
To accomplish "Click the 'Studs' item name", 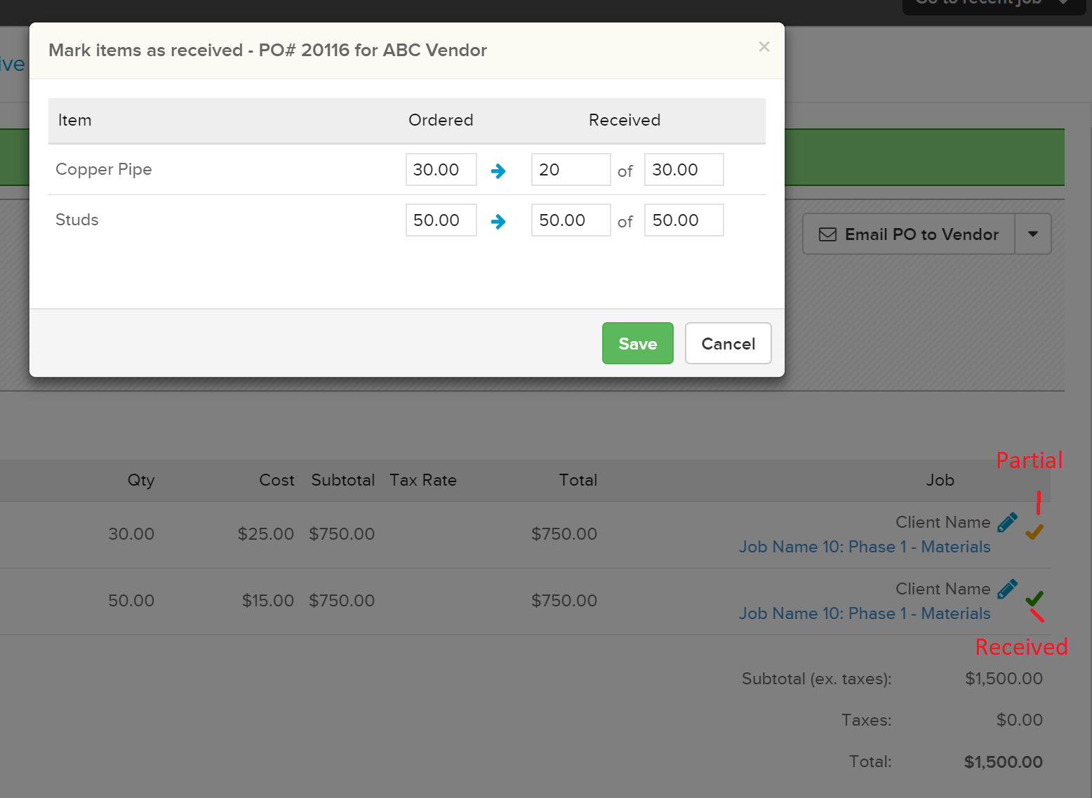I will [x=77, y=220].
